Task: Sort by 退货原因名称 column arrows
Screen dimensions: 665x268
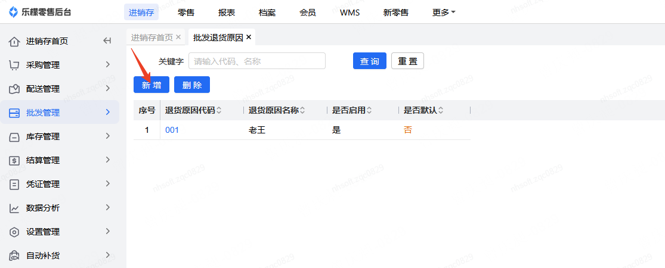Action: [302, 111]
